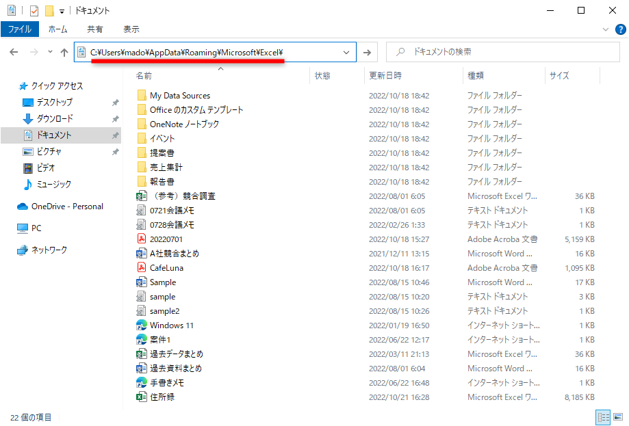Viewport: 629px width, 426px height.
Task: Select the PDF icon for CafeLuna
Action: [x=141, y=267]
